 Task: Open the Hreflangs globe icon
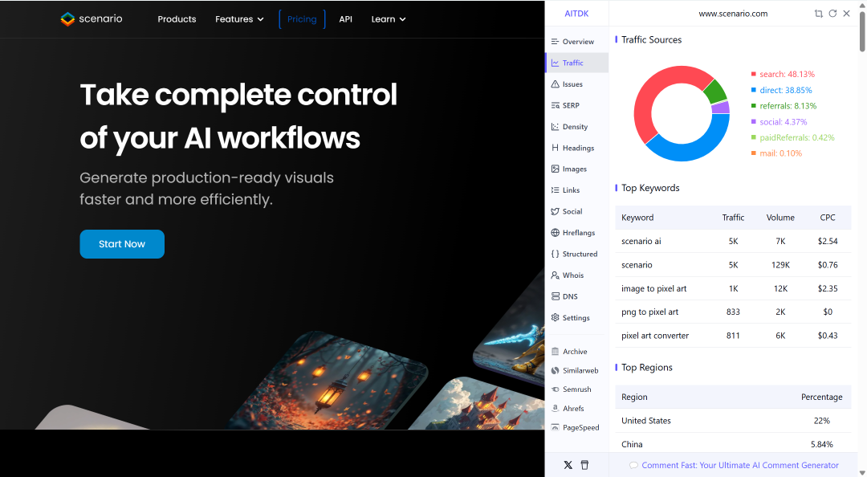[555, 232]
